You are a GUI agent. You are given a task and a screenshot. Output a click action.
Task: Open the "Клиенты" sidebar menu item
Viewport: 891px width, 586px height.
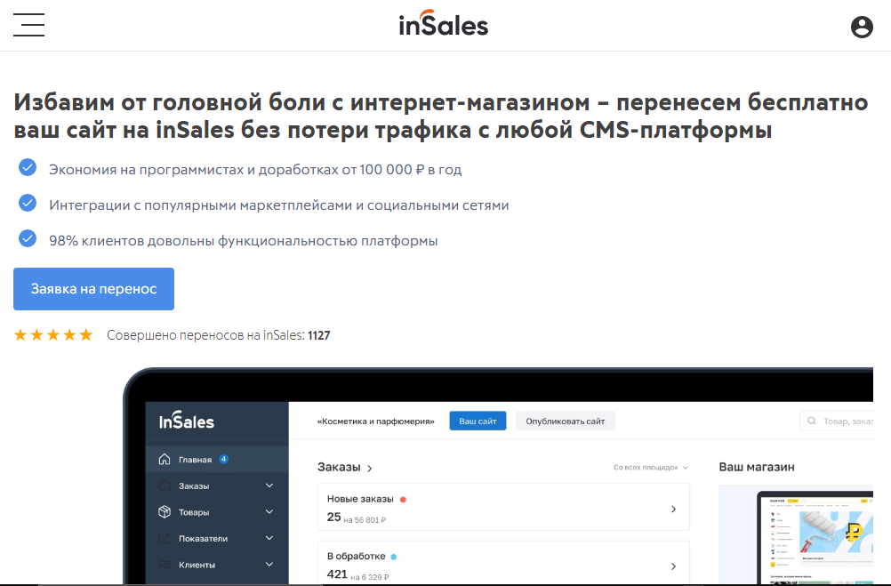(217, 565)
